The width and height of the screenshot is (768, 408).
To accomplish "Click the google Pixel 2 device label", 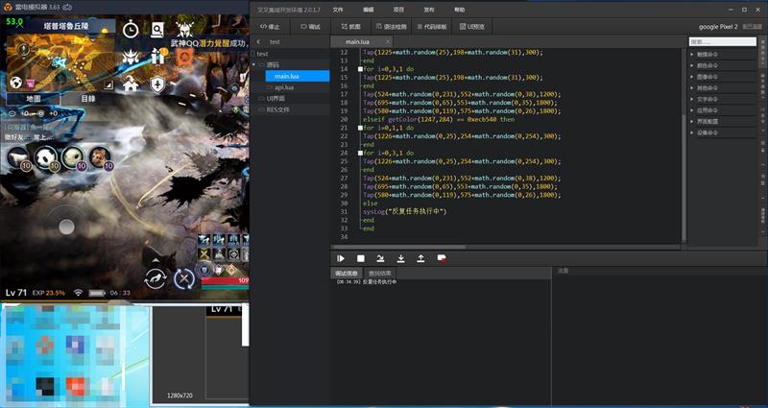I will [x=718, y=27].
